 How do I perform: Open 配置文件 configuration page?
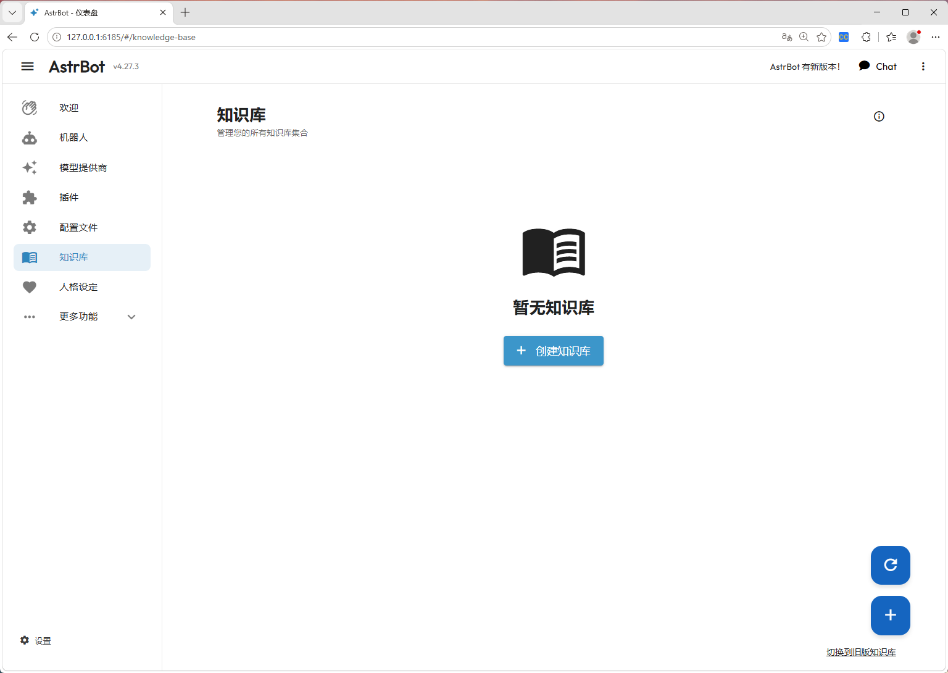[x=82, y=227]
